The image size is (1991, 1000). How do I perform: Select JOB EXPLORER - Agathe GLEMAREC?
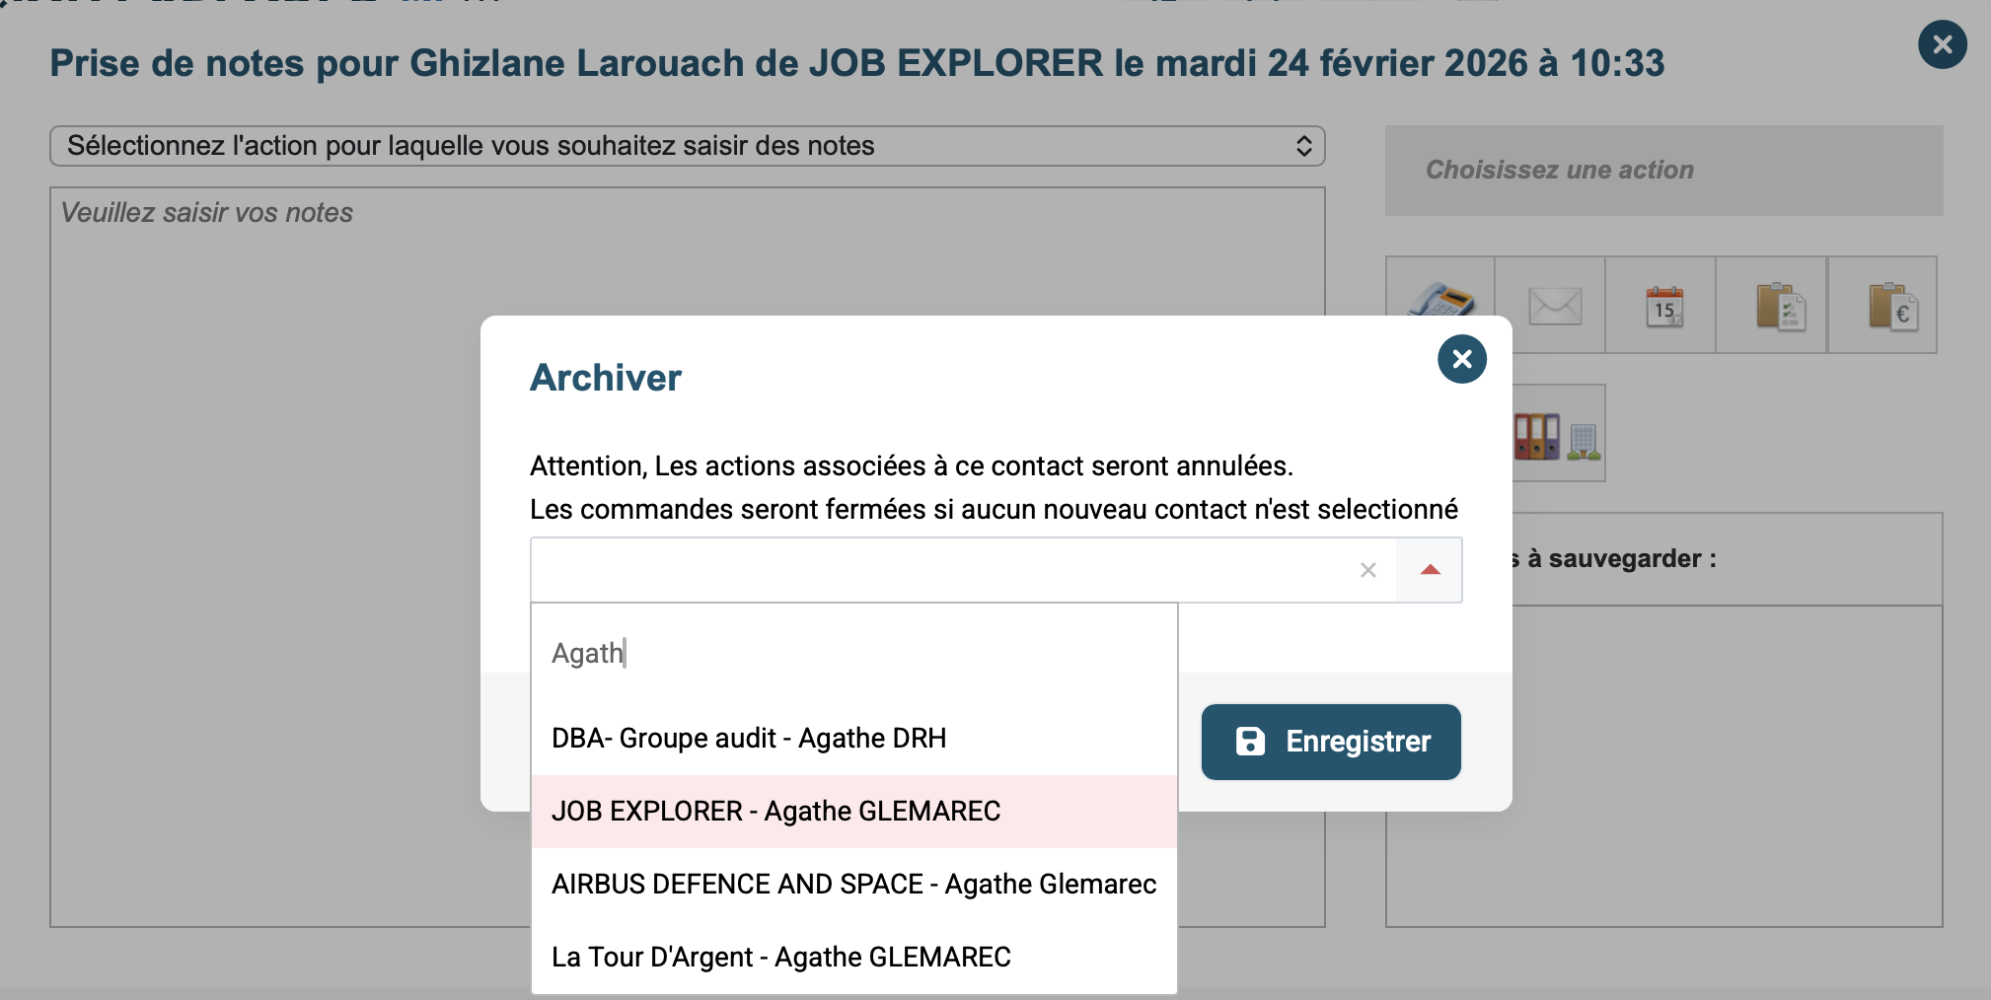pos(854,812)
